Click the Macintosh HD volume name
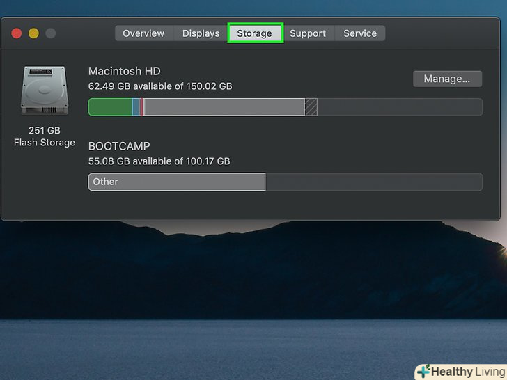 [125, 71]
